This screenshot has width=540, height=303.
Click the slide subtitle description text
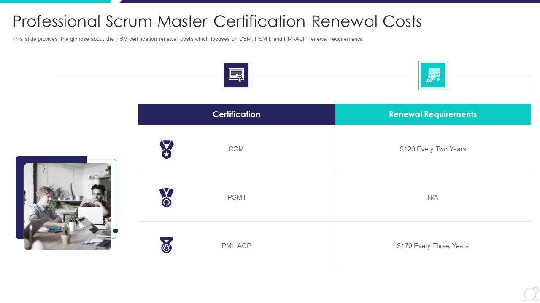pyautogui.click(x=188, y=39)
